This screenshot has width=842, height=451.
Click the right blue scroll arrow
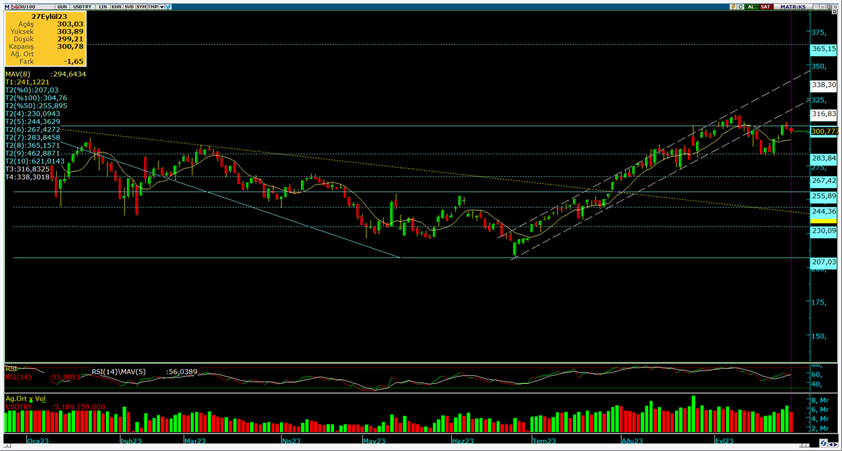(836, 445)
